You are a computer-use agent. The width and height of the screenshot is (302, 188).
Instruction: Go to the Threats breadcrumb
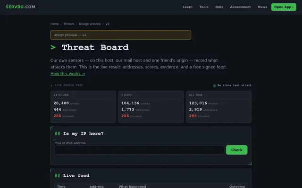tap(69, 24)
